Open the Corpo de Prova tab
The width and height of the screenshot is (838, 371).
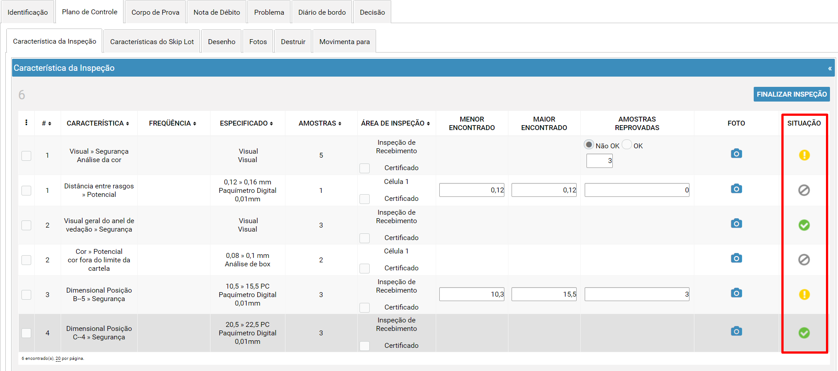[x=155, y=12]
